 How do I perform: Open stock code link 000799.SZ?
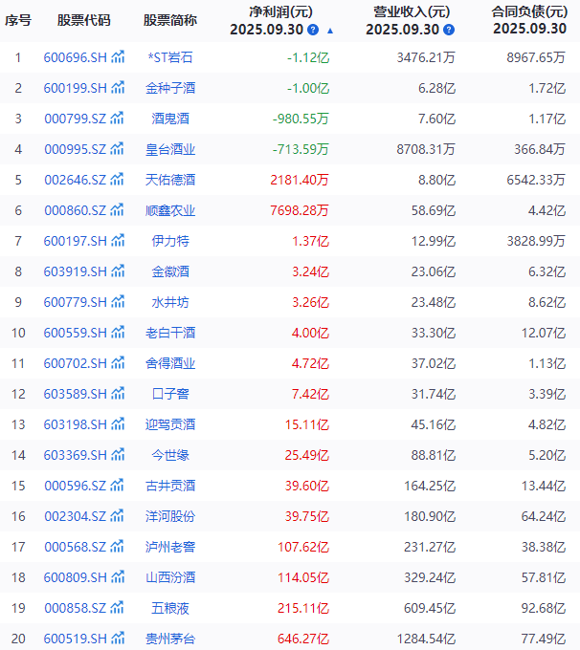pyautogui.click(x=76, y=119)
